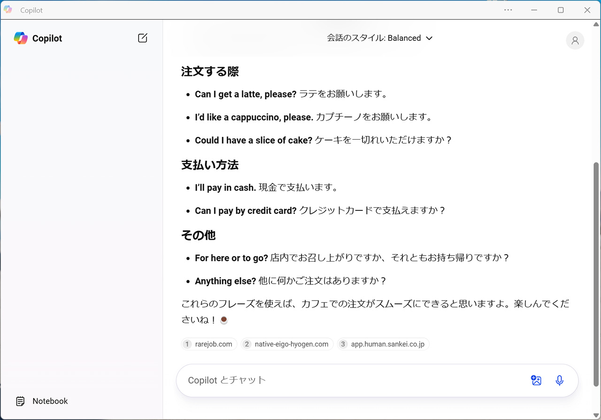The width and height of the screenshot is (601, 420).
Task: Open the rarejob.com citation link
Action: point(209,344)
